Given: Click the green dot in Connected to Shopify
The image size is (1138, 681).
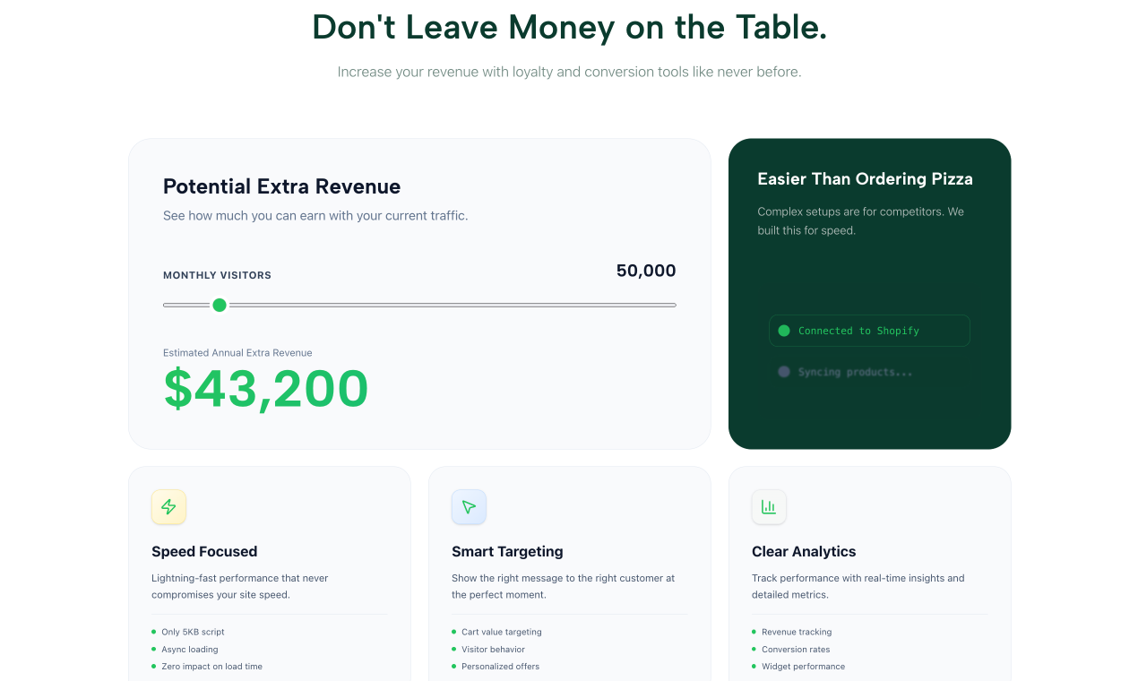Looking at the screenshot, I should coord(784,330).
